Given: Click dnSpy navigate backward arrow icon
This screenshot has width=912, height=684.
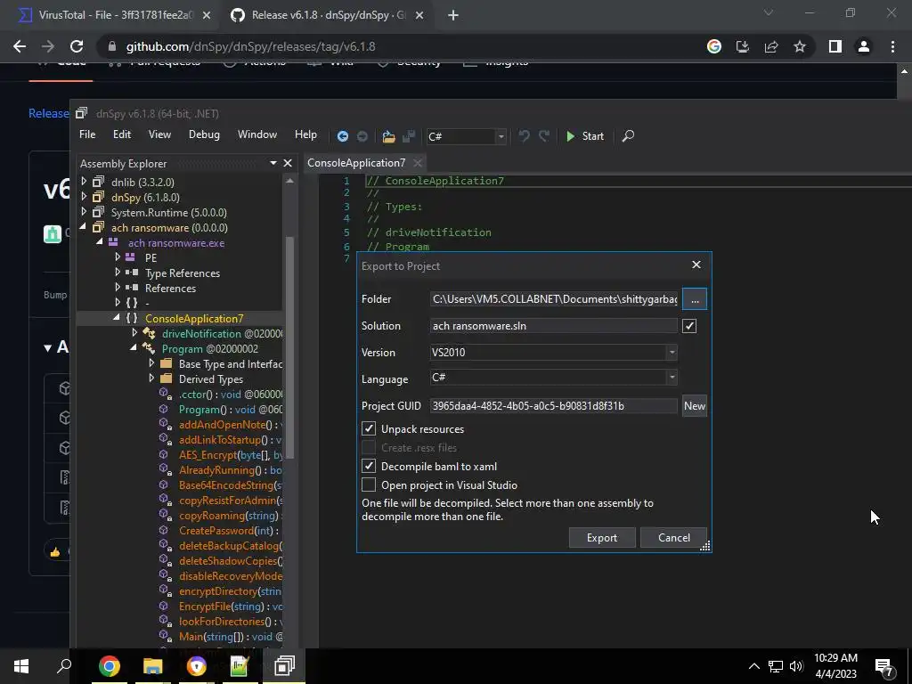Looking at the screenshot, I should (343, 136).
